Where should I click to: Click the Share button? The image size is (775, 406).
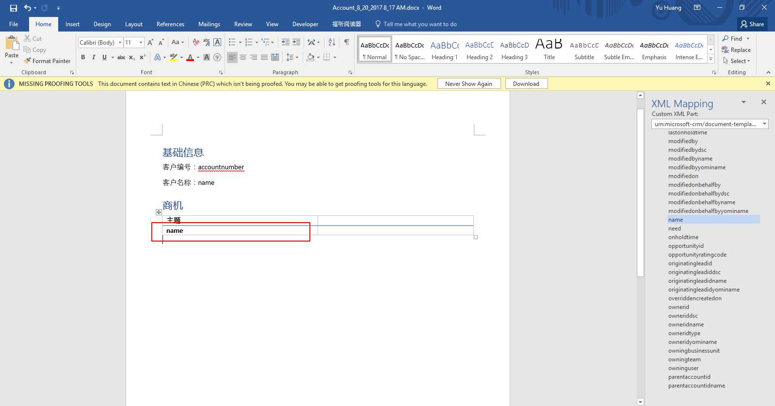[x=752, y=24]
